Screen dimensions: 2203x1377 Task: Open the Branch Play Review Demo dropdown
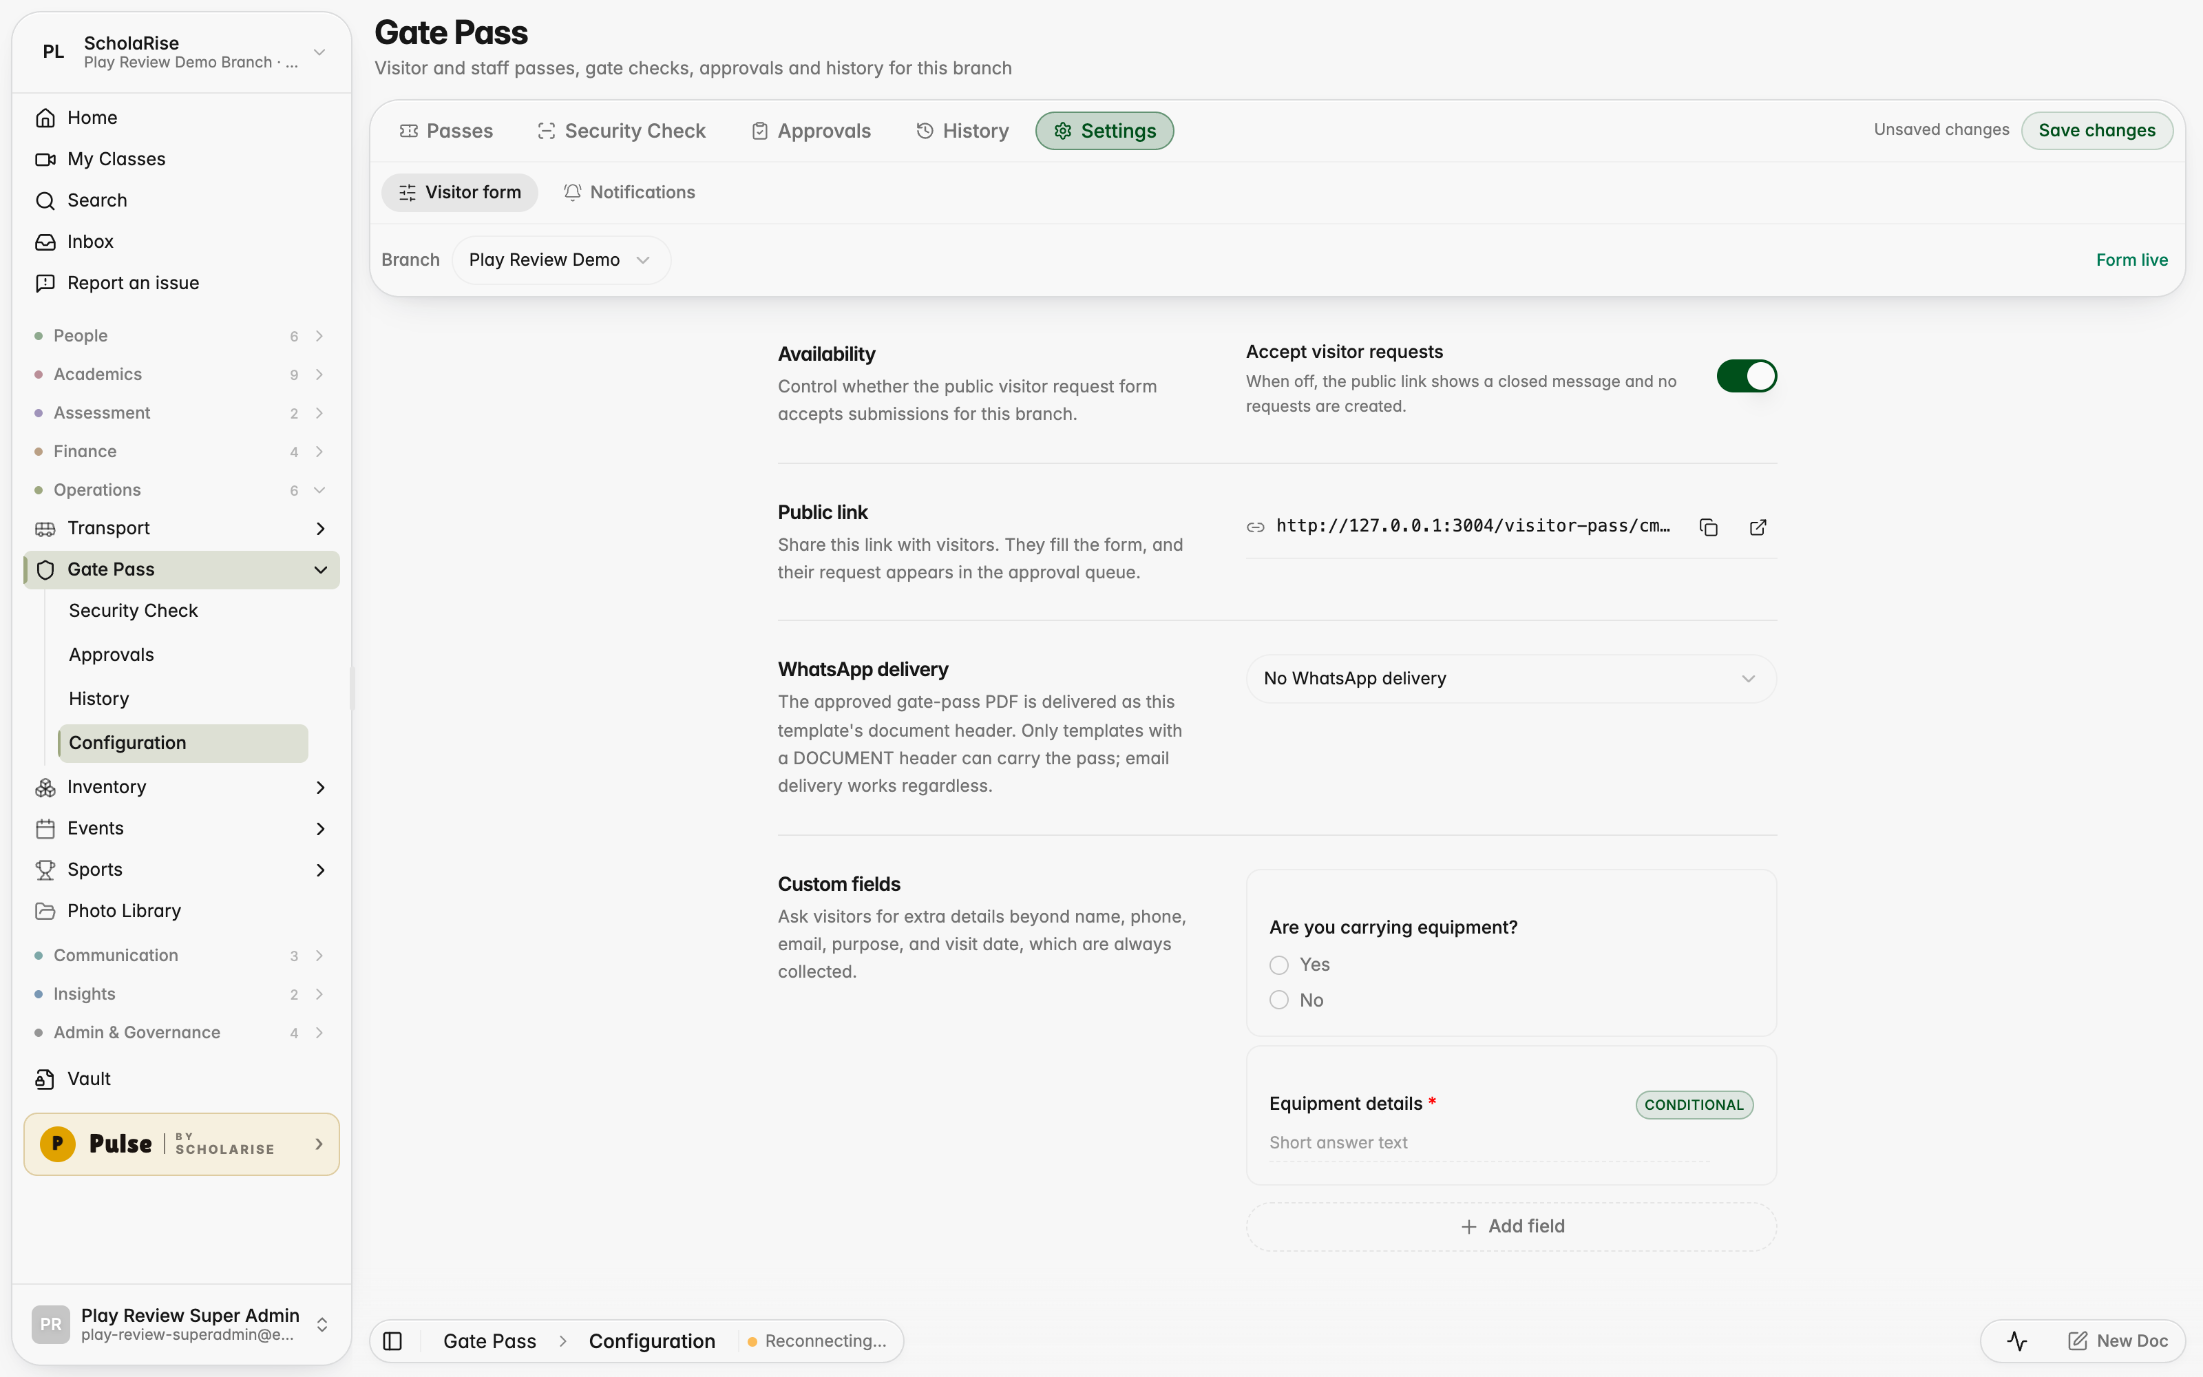tap(561, 260)
